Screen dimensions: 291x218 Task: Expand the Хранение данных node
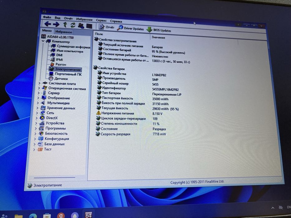tap(37, 108)
